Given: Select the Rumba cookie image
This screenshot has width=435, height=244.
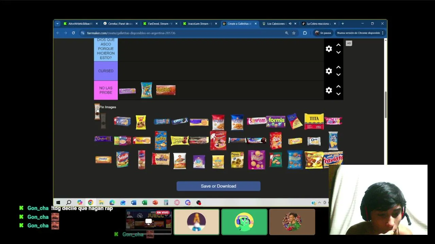Looking at the screenshot, I should (x=180, y=140).
